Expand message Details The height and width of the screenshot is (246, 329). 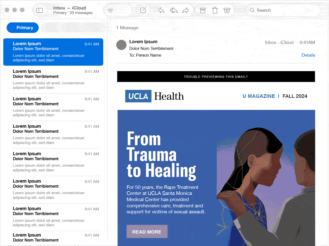point(308,55)
